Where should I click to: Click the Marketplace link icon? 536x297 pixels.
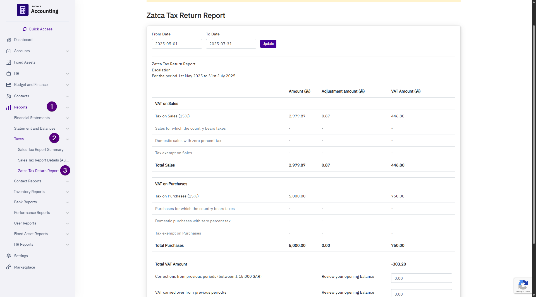point(9,267)
